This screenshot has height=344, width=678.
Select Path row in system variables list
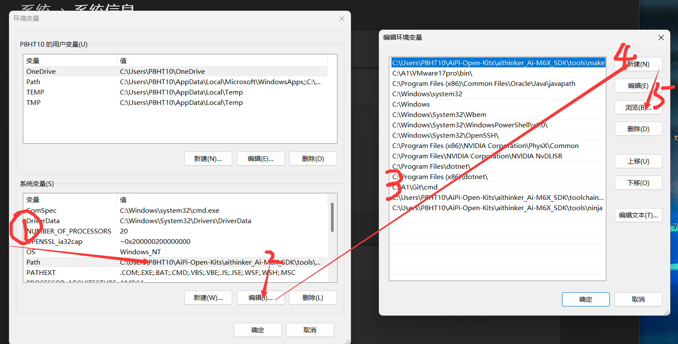pyautogui.click(x=176, y=262)
